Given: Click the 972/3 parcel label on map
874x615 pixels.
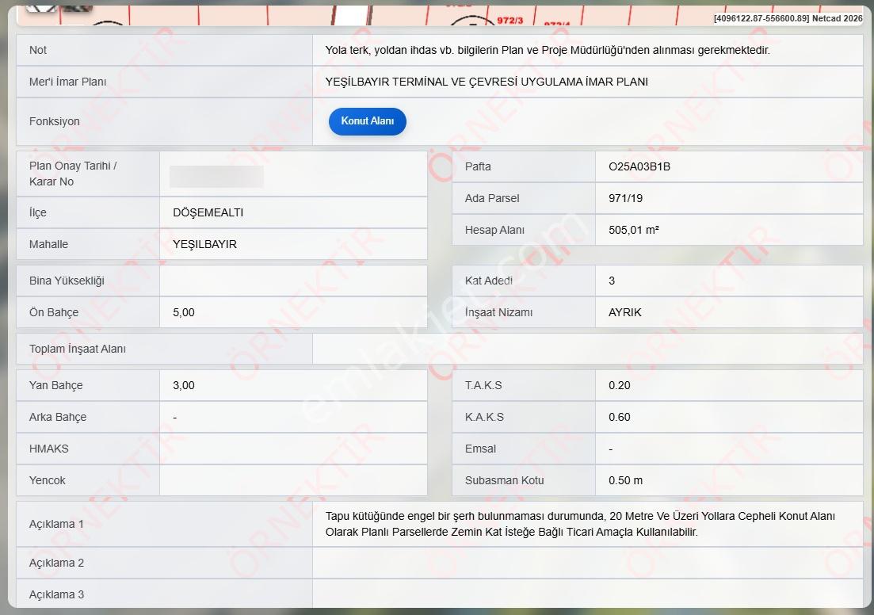Looking at the screenshot, I should coord(510,21).
